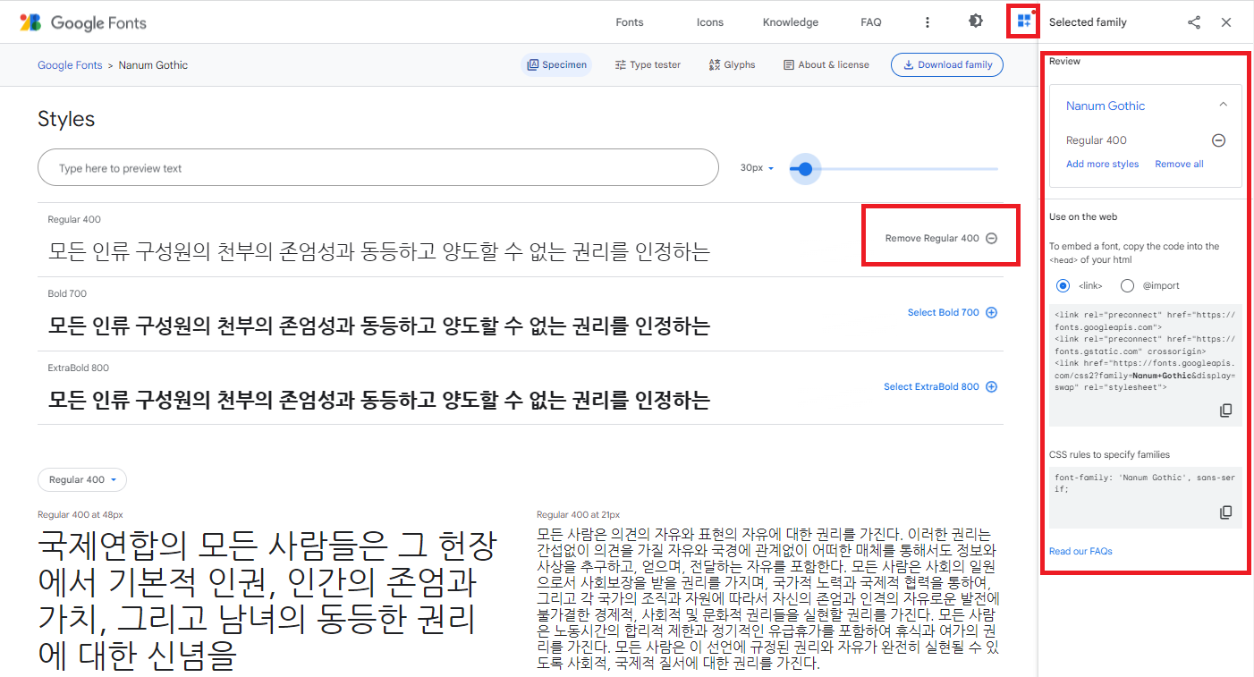
Task: Click Remove all link
Action: [x=1179, y=164]
